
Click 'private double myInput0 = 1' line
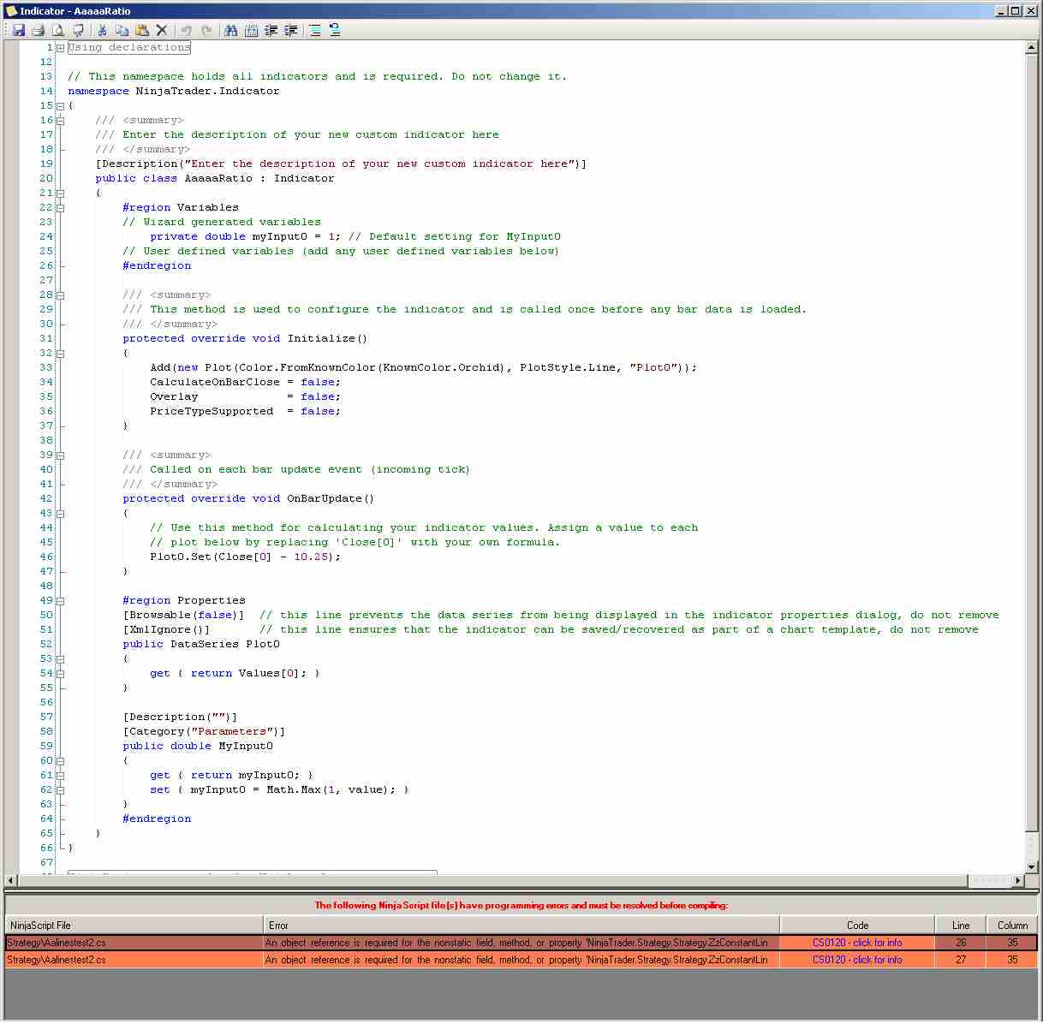[244, 236]
